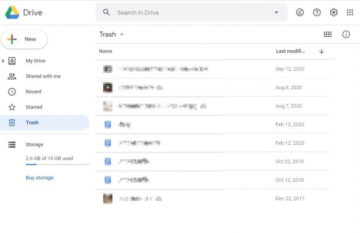This screenshot has height=233, width=360.
Task: Select the Oct 22, 2018 date cell
Action: point(290,162)
